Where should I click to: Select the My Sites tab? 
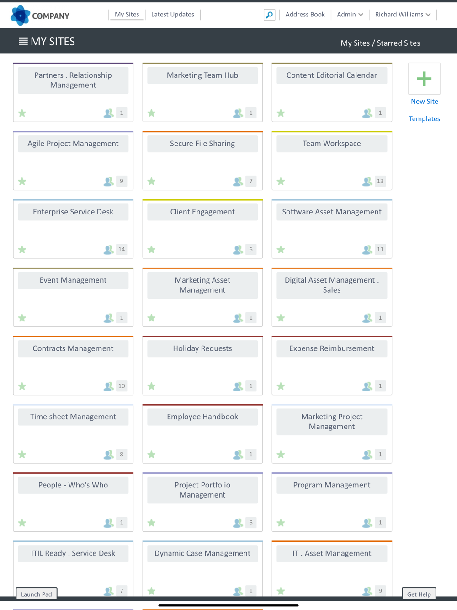(127, 15)
